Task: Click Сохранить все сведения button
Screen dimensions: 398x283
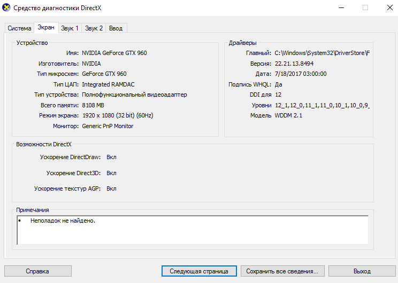Action: 282,271
